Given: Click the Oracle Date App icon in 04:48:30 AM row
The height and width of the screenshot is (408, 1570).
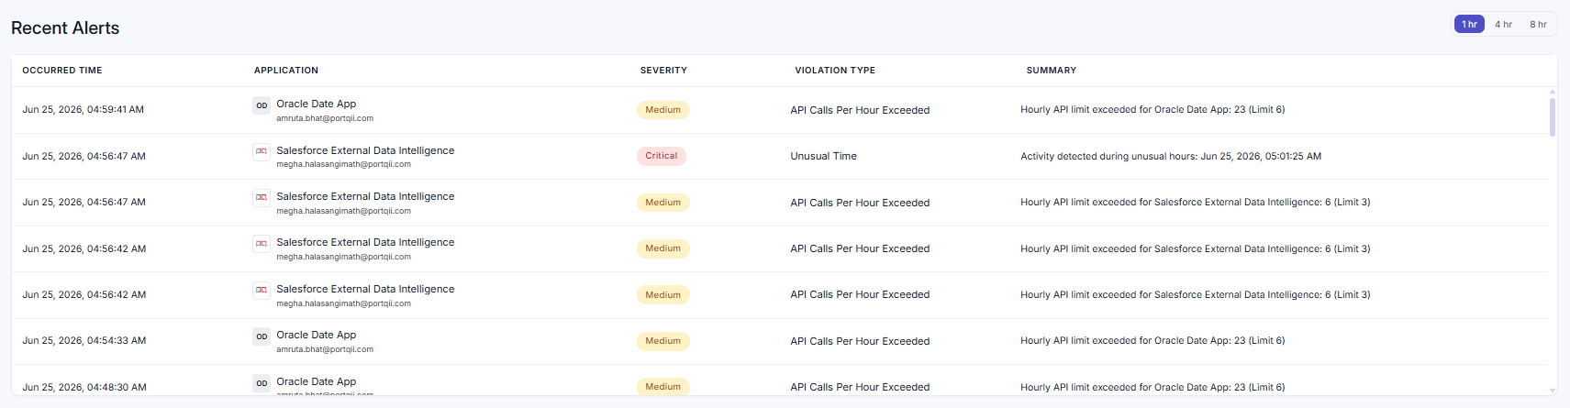Looking at the screenshot, I should (262, 383).
